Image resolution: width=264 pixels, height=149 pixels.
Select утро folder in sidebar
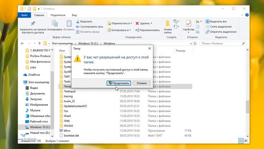31,67
